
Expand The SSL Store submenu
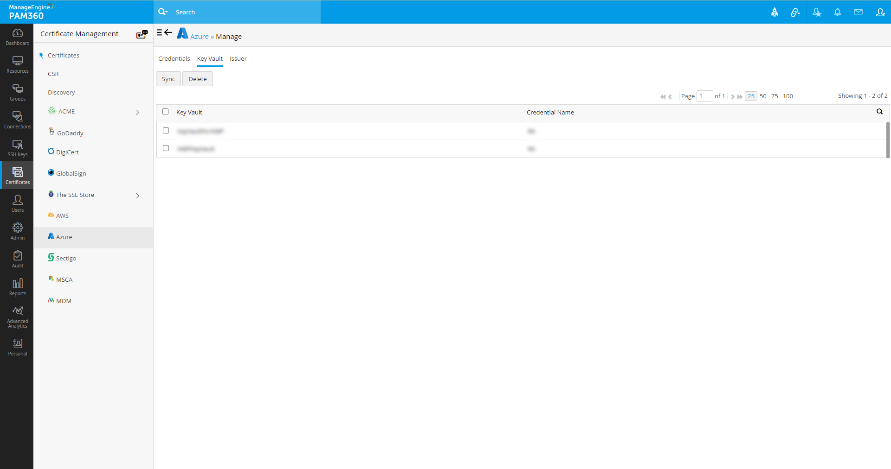coord(137,196)
